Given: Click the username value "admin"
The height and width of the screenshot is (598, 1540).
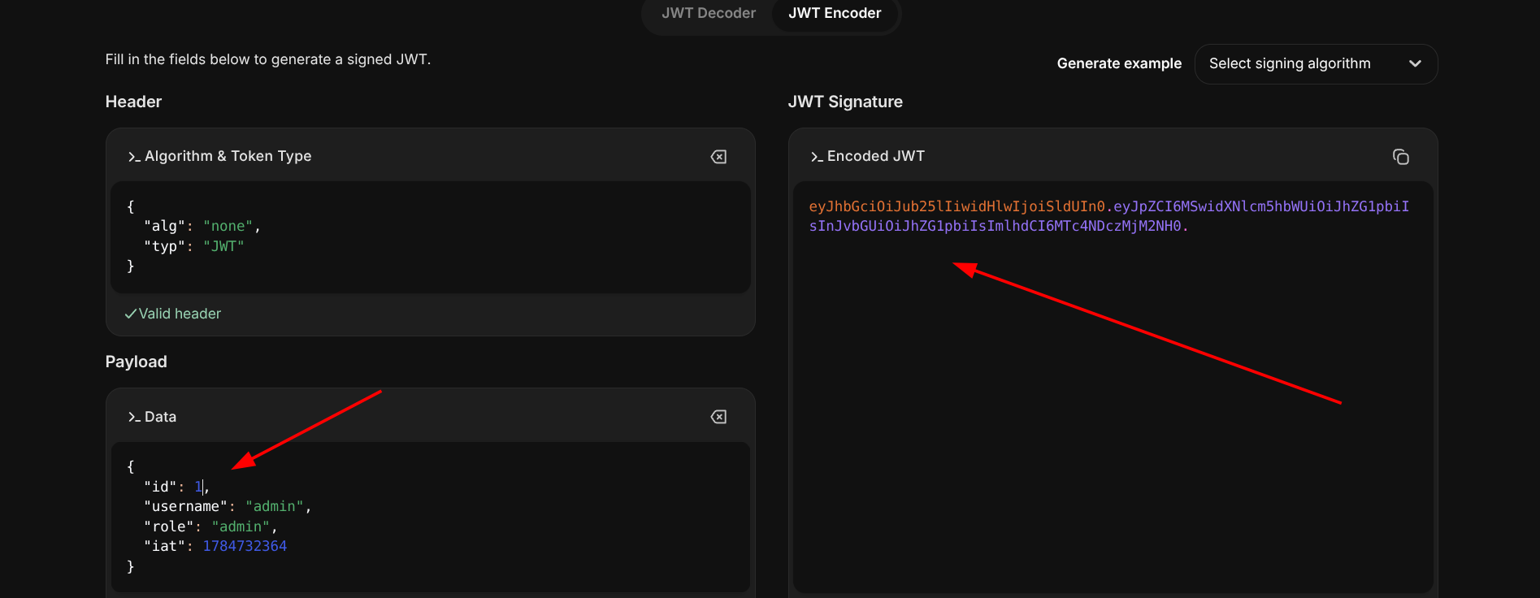Looking at the screenshot, I should (x=275, y=506).
